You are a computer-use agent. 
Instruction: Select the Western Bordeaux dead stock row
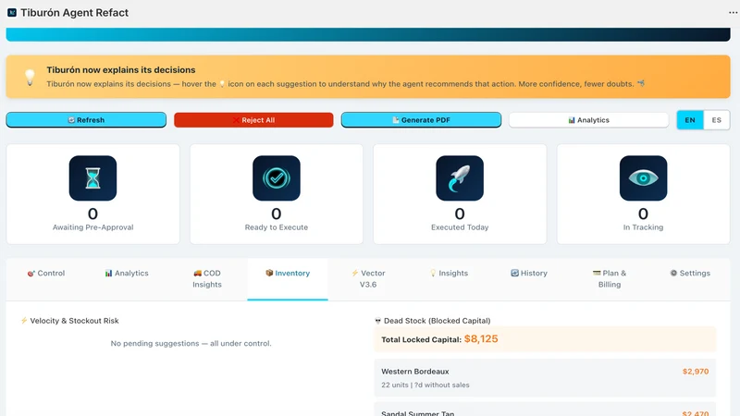click(x=545, y=378)
